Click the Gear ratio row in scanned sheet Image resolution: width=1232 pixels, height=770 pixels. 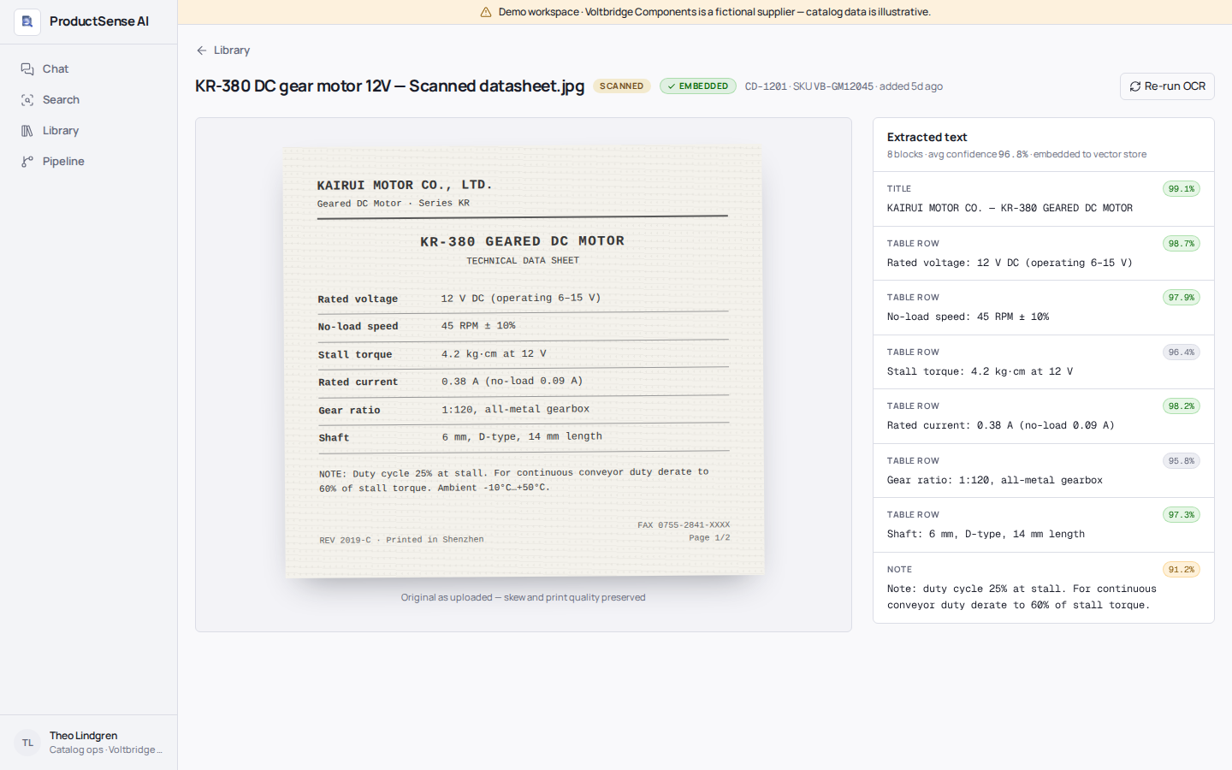pyautogui.click(x=524, y=410)
